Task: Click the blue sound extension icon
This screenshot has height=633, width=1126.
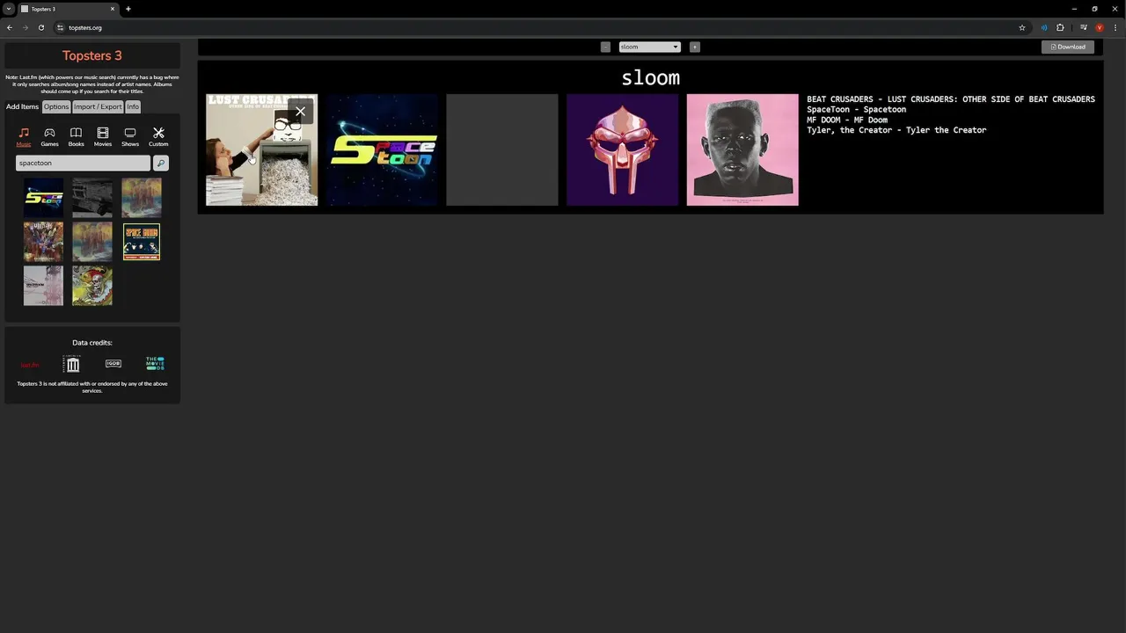Action: (x=1044, y=27)
